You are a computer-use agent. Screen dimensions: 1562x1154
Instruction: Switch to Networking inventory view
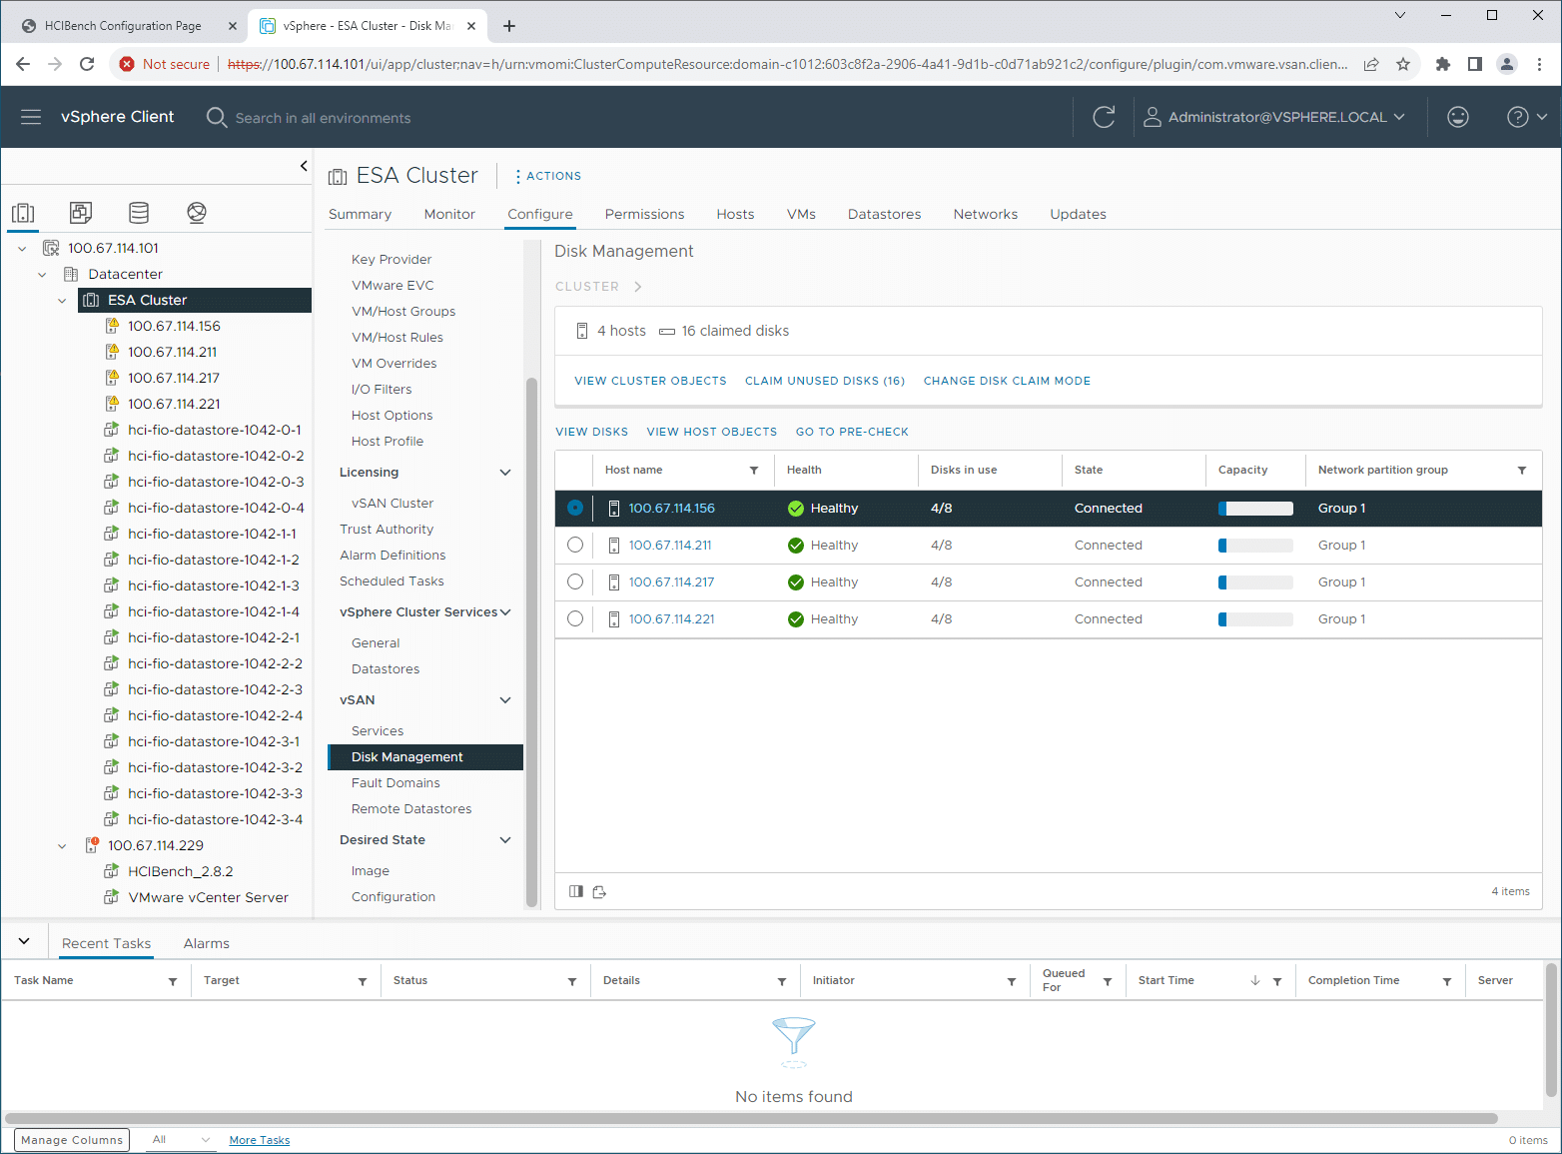[197, 212]
